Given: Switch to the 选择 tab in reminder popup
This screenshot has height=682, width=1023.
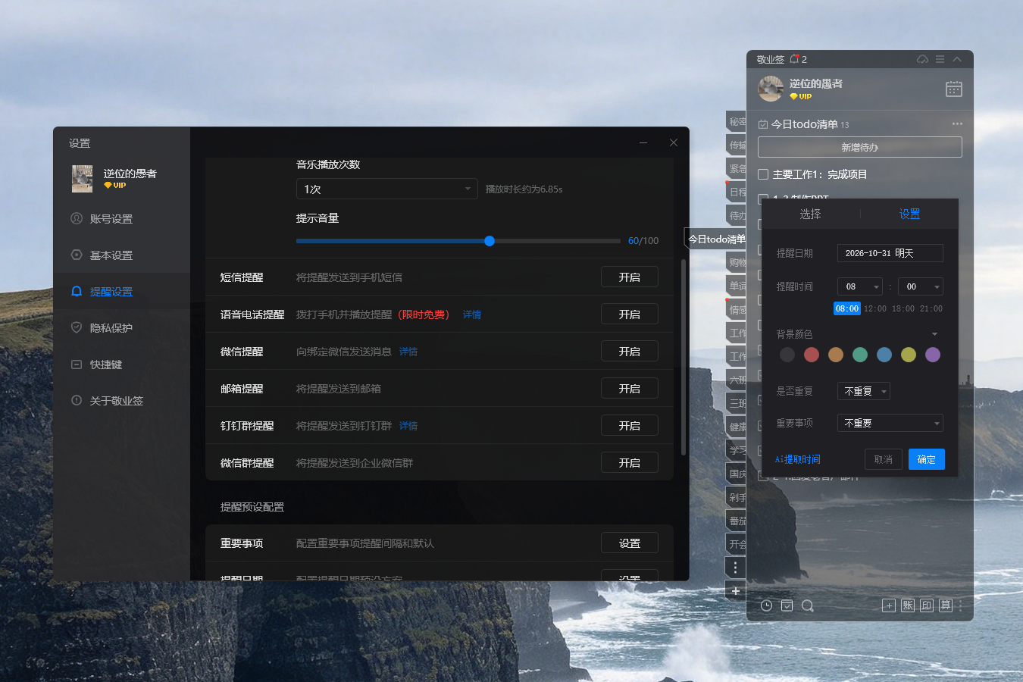Looking at the screenshot, I should tap(810, 214).
